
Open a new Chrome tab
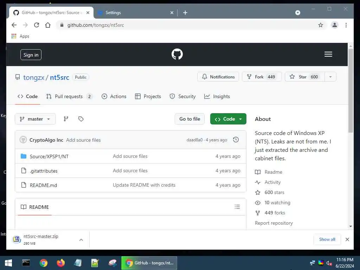[x=185, y=13]
